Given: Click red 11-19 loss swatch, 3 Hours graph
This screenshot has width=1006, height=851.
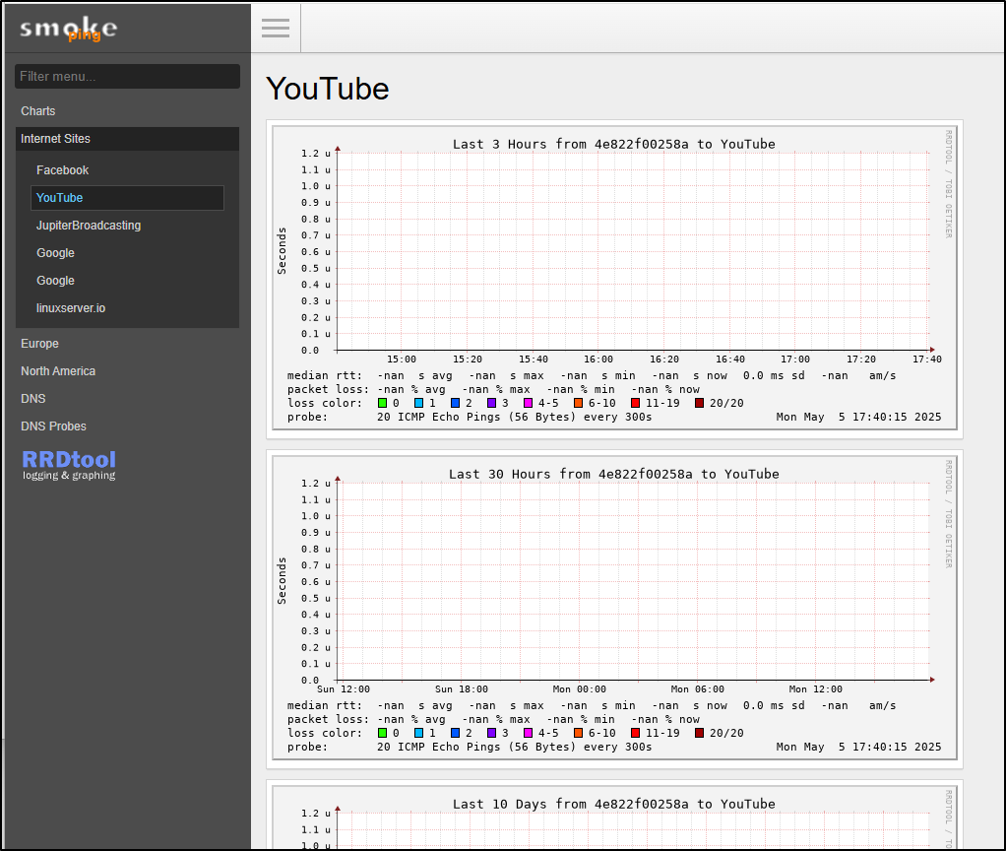Looking at the screenshot, I should click(x=635, y=403).
